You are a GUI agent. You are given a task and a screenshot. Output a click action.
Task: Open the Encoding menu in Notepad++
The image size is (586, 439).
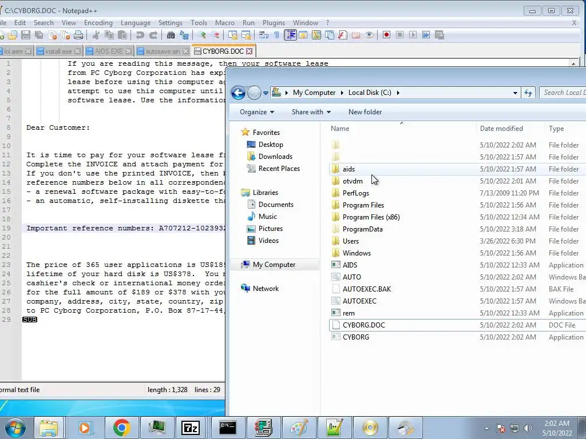pos(98,23)
